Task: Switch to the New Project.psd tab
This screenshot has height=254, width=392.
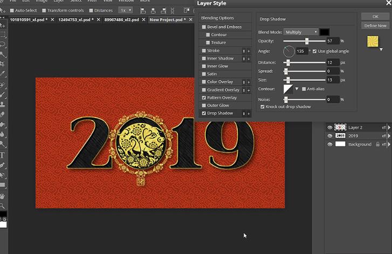Action: pos(168,19)
